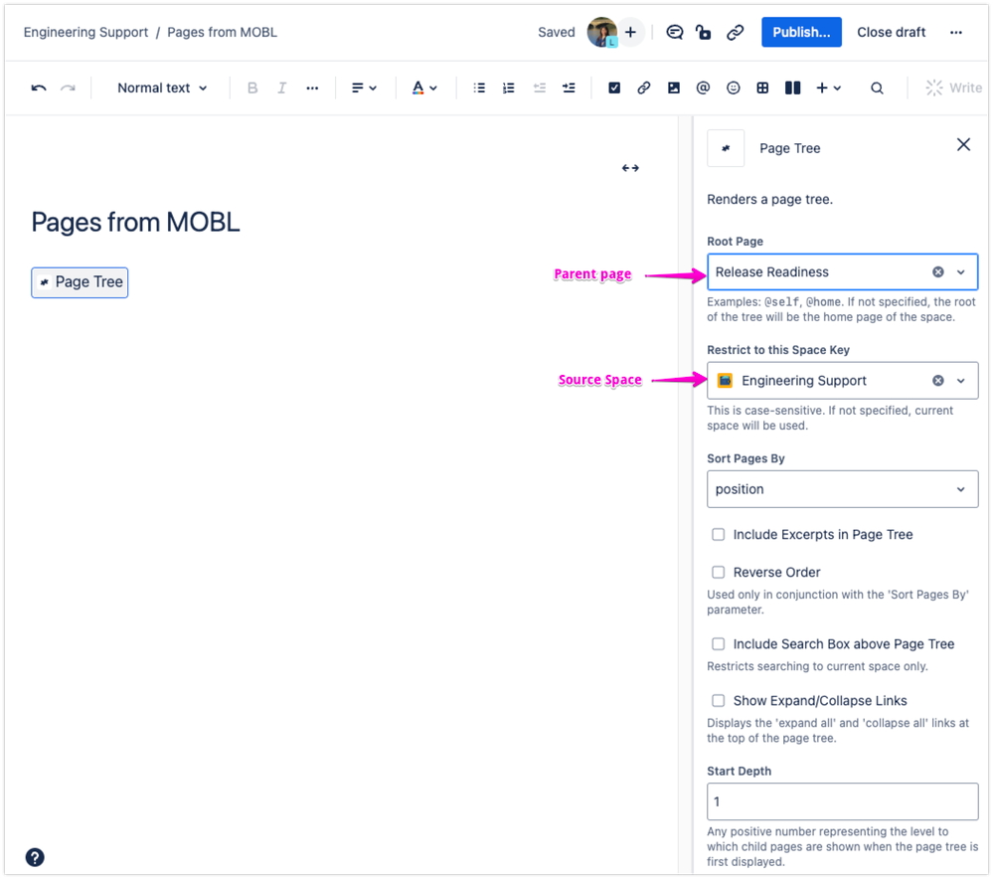Enable Include Excerpts in Page Tree
Image resolution: width=993 pixels, height=879 pixels.
pos(718,534)
